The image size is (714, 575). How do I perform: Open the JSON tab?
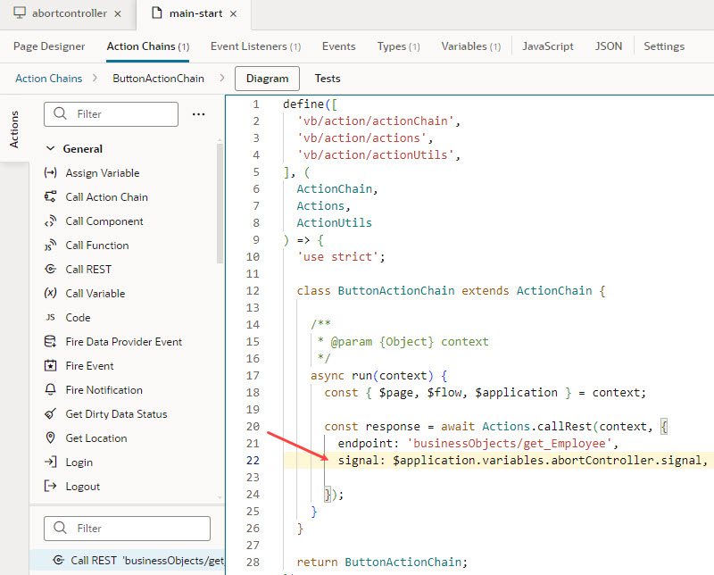609,46
